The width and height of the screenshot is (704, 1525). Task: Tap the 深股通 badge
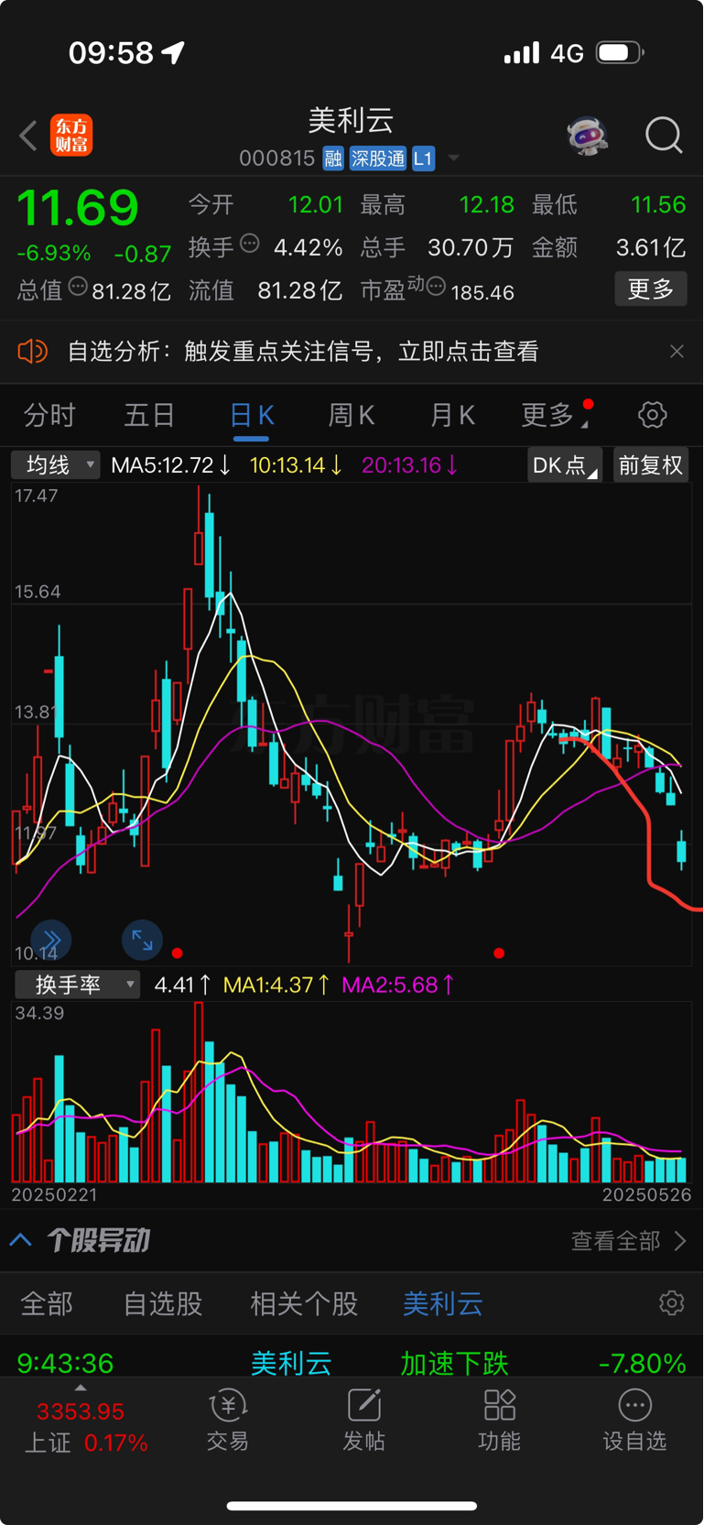click(377, 158)
